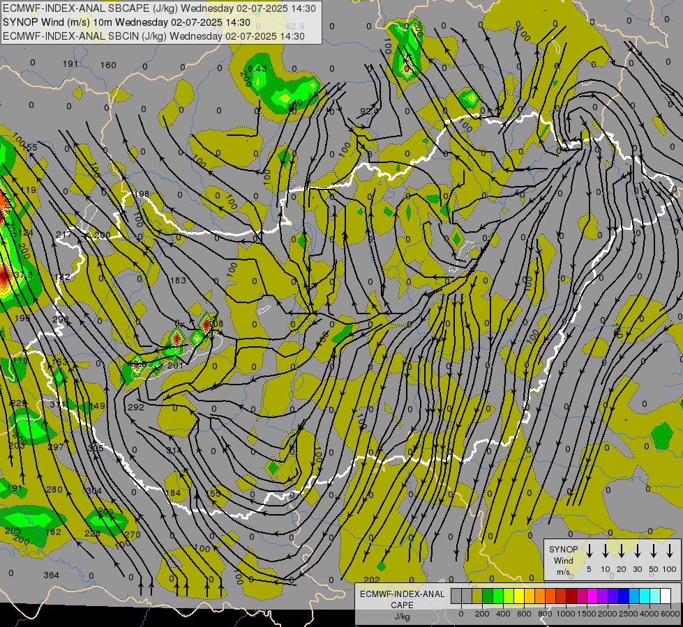Pick the dark green swatch in the CAPE legend
The height and width of the screenshot is (627, 683).
(x=488, y=596)
